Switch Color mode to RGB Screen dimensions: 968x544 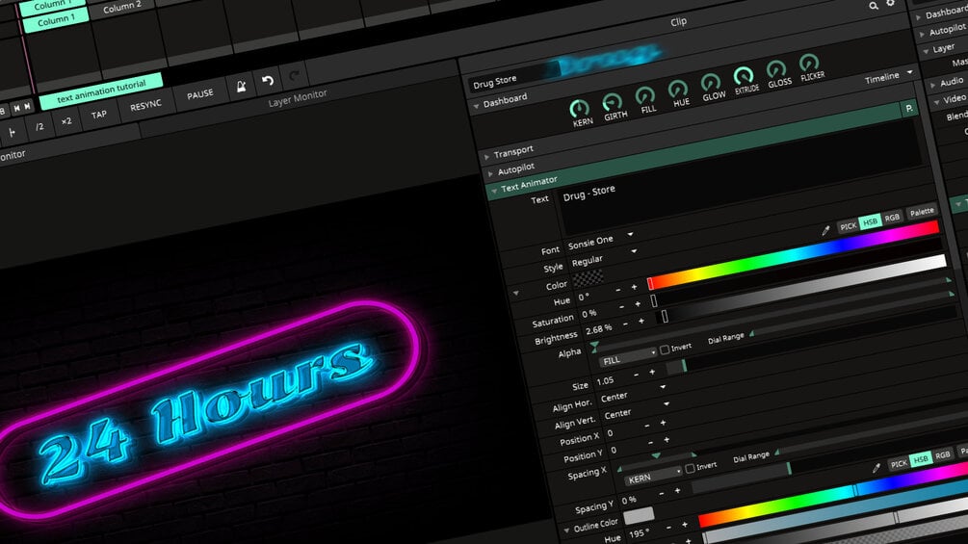click(x=892, y=218)
